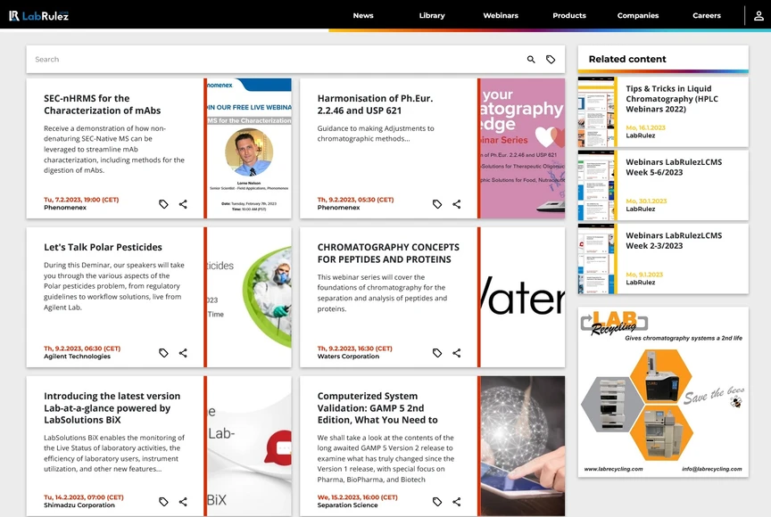Click date Th, 9.2.2023, 16:30 (CET)
Screen dimensions: 771x517
coord(354,349)
